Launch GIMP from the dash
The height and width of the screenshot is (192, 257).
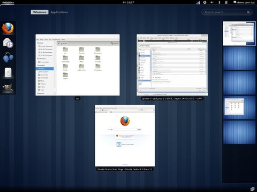click(8, 87)
